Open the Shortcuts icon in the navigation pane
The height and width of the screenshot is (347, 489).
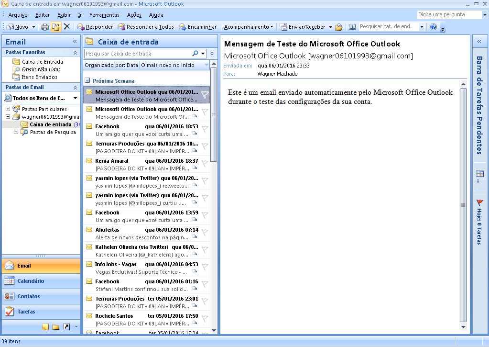66,327
